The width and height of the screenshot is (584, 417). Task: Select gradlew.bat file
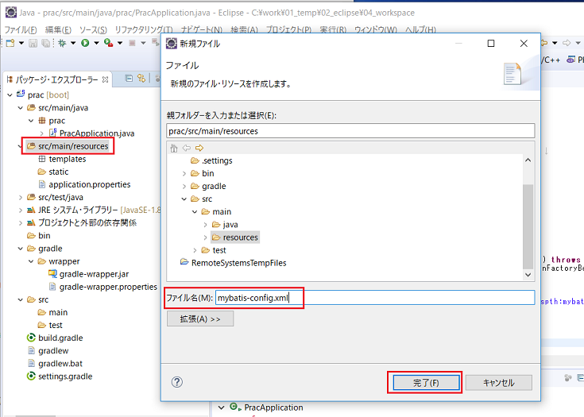[60, 364]
